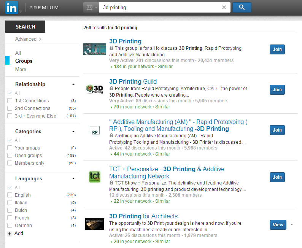Find groups Similar to 3D Printing Guild
Viewport: 302px width, 248px height.
tap(162, 107)
